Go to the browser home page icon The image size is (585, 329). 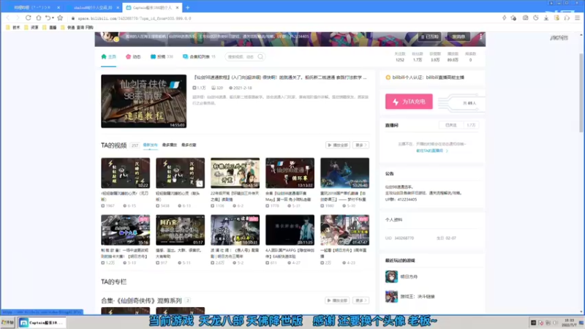click(x=39, y=18)
